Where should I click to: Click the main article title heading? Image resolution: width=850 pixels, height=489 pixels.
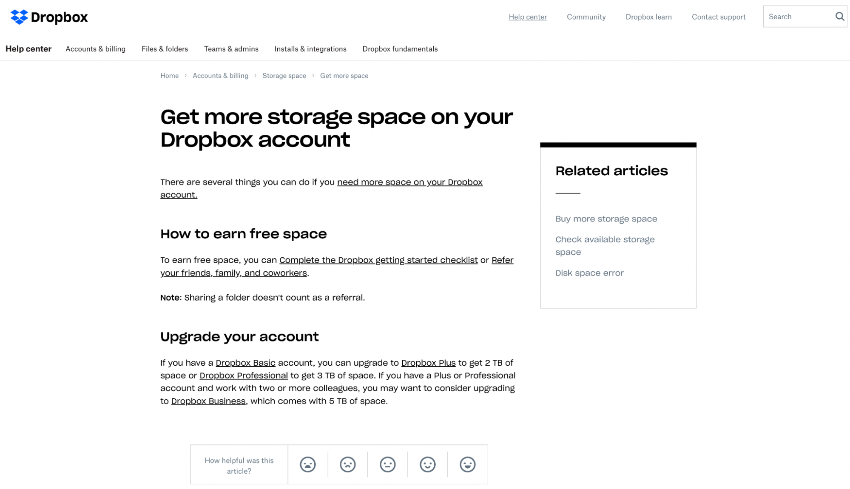click(x=337, y=128)
